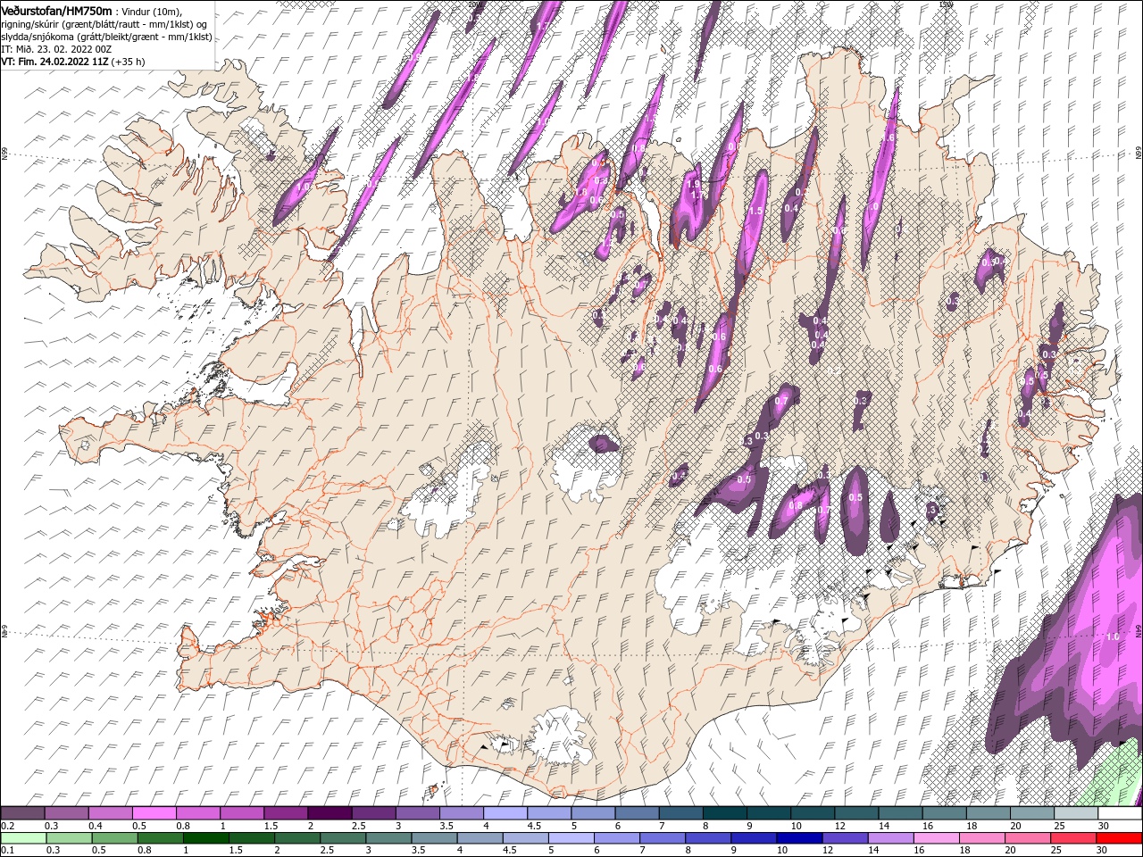This screenshot has height=857, width=1143.
Task: Pick the bright red 30 swatch, lower legend
Action: coord(1119,837)
